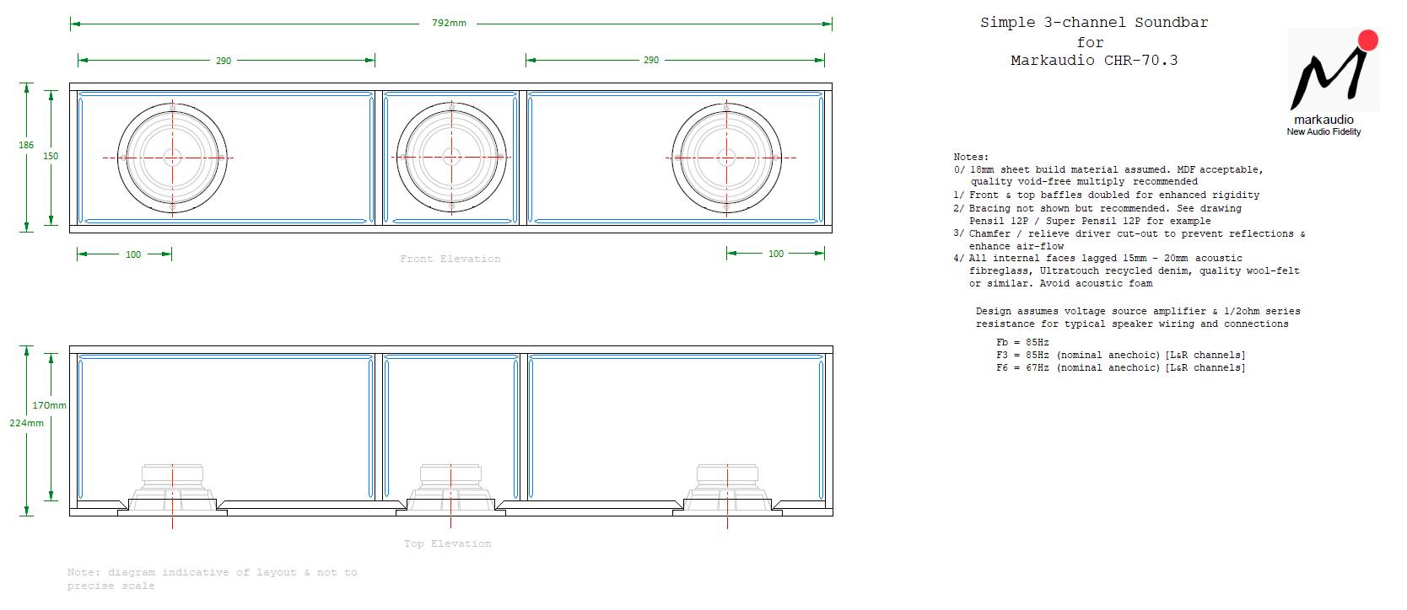
Task: Click the "170mm" depth dimension label
Action: (x=49, y=405)
